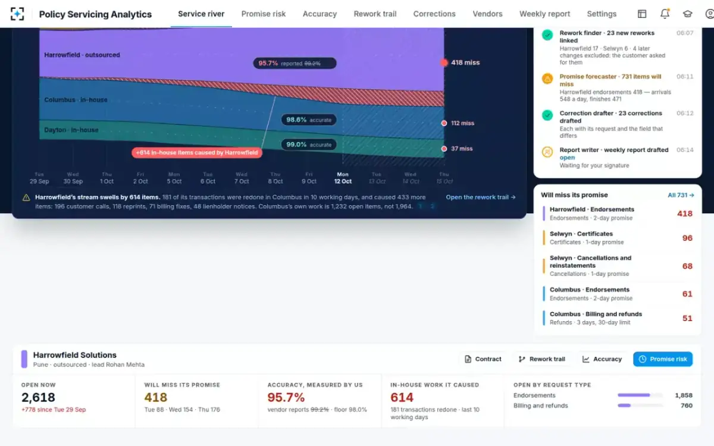This screenshot has width=714, height=446.
Task: Click the Promise forecaster warning icon
Action: pyautogui.click(x=547, y=78)
